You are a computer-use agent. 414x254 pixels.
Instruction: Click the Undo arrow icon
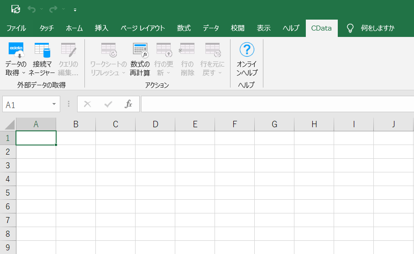31,9
